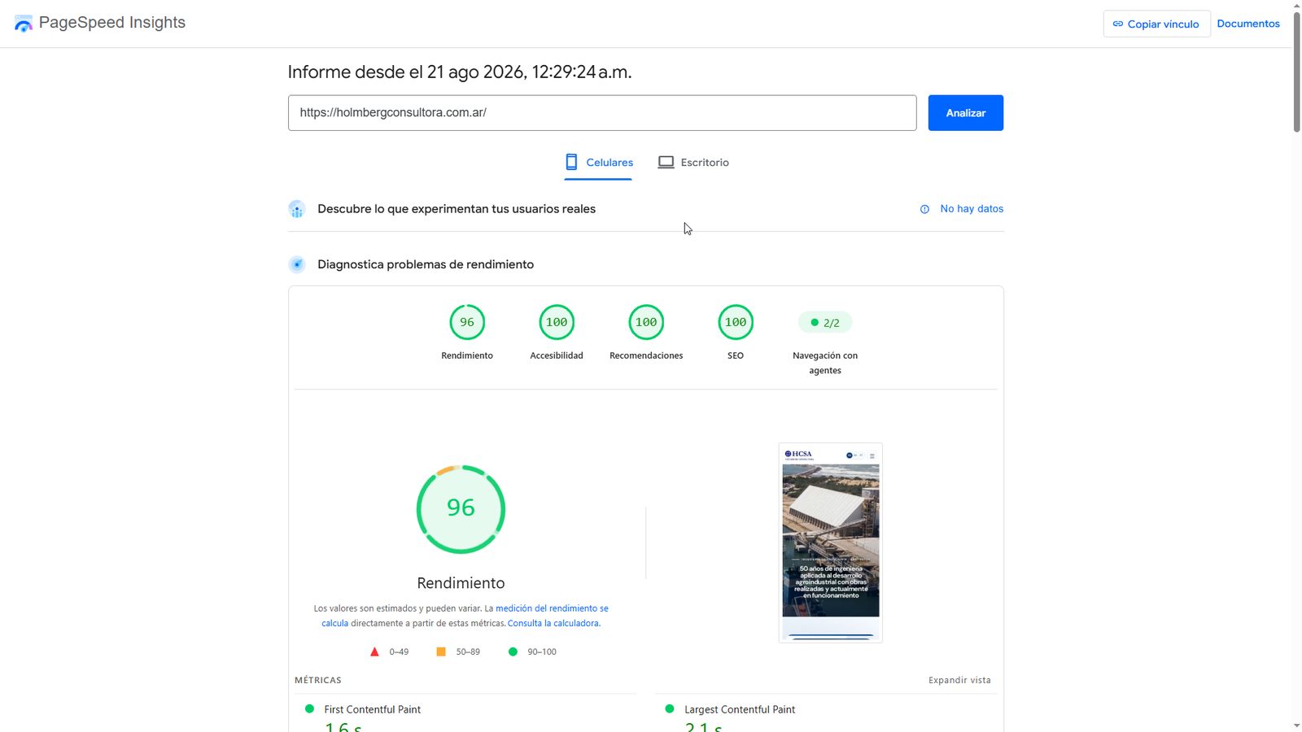Viewport: 1302px width, 732px height.
Task: Focus the URL input field
Action: (602, 113)
